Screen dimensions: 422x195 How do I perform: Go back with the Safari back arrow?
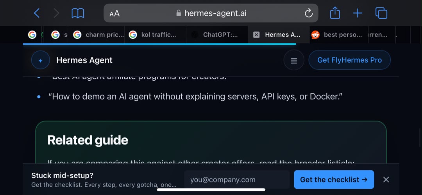click(37, 13)
